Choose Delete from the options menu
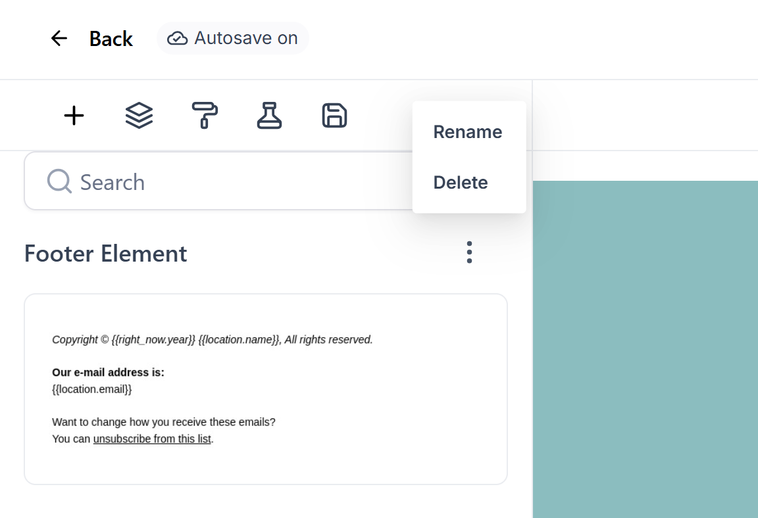758x518 pixels. coord(461,182)
